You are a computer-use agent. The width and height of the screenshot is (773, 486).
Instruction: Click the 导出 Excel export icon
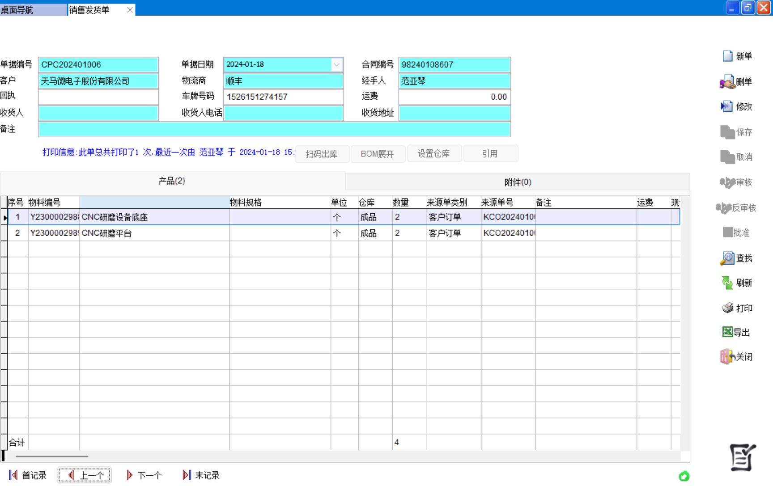pyautogui.click(x=727, y=332)
